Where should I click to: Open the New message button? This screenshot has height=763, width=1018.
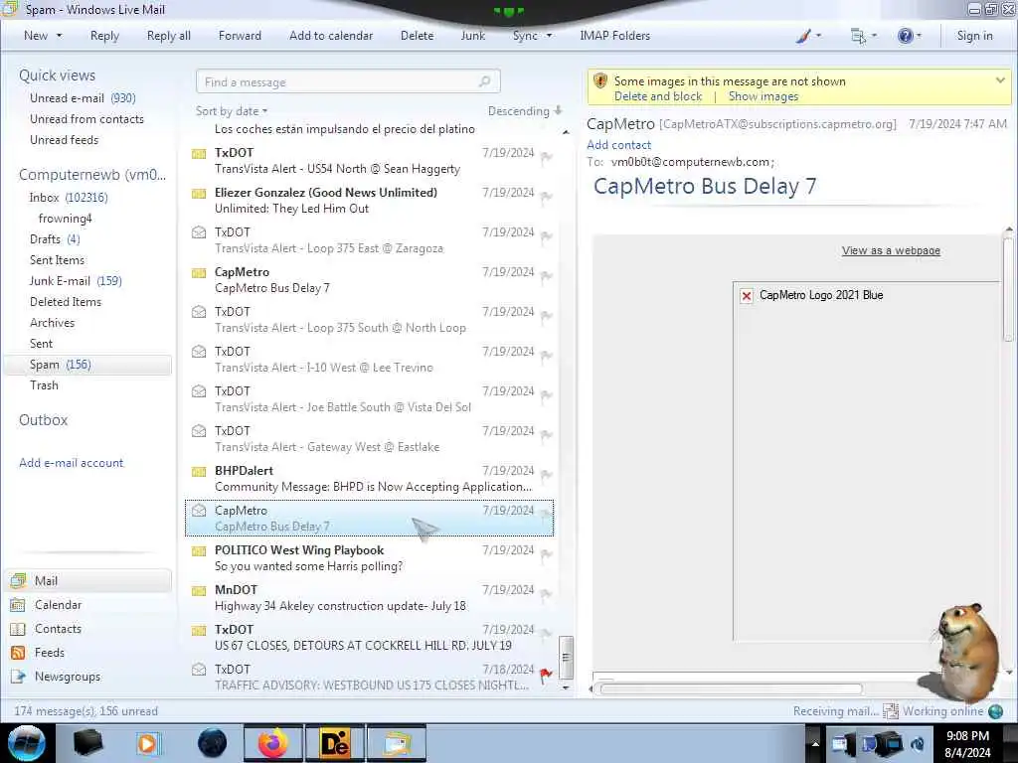[x=36, y=36]
